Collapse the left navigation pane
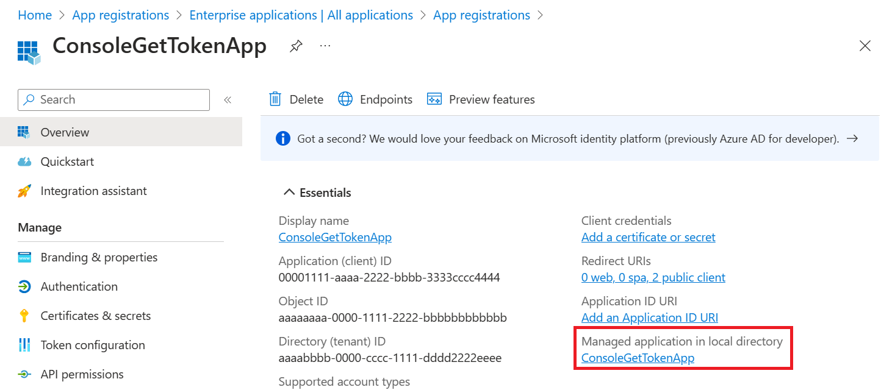The height and width of the screenshot is (390, 881). pyautogui.click(x=227, y=99)
